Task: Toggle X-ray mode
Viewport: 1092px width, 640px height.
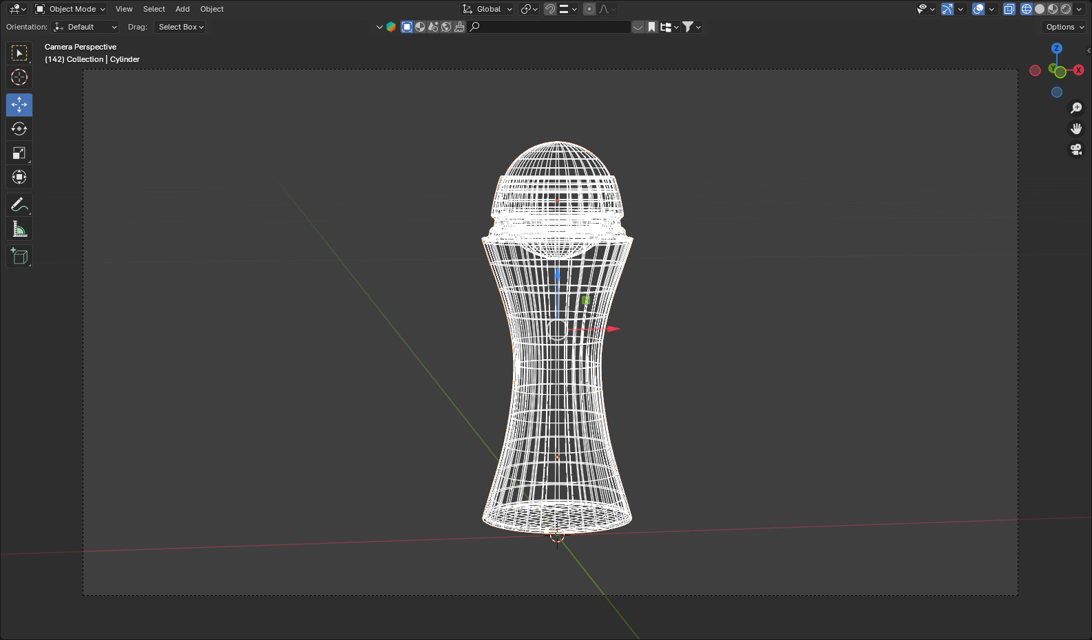Action: coord(1009,9)
